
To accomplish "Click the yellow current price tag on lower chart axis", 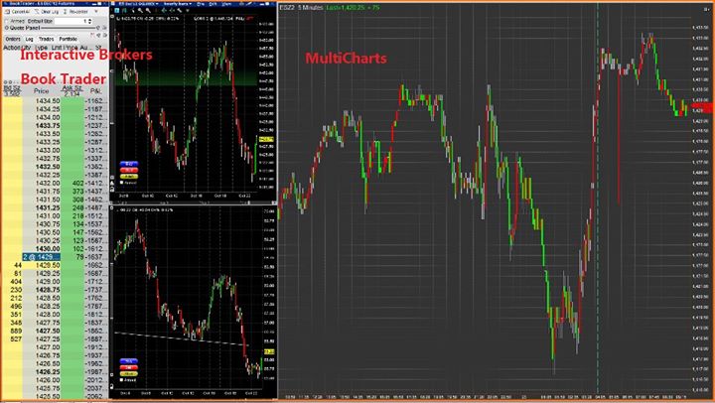I will pos(269,351).
